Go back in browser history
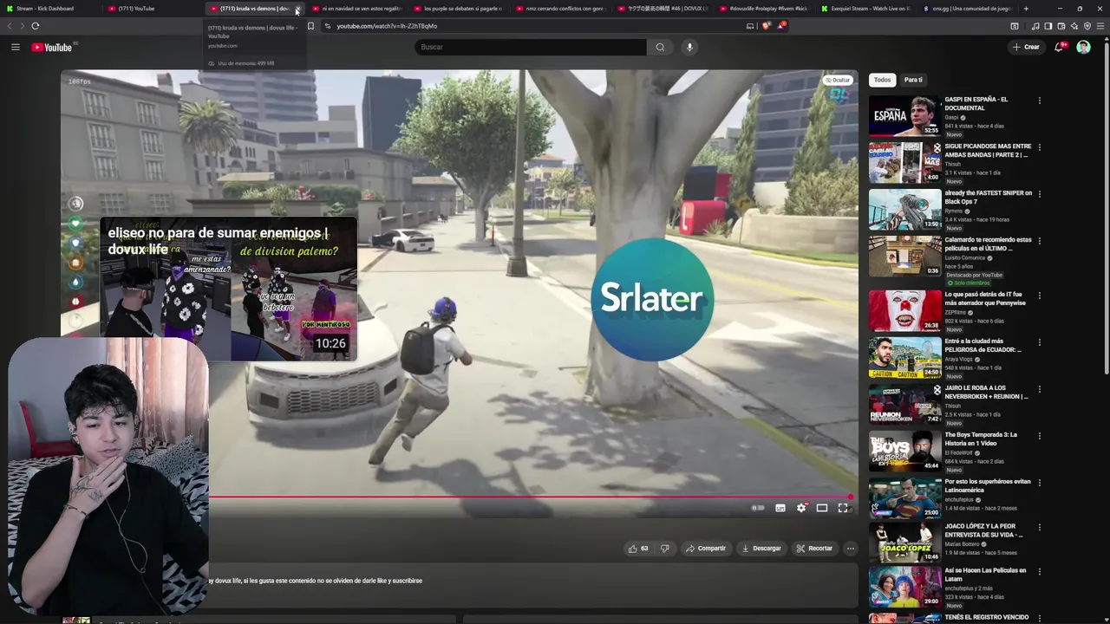The height and width of the screenshot is (624, 1110). pyautogui.click(x=10, y=26)
